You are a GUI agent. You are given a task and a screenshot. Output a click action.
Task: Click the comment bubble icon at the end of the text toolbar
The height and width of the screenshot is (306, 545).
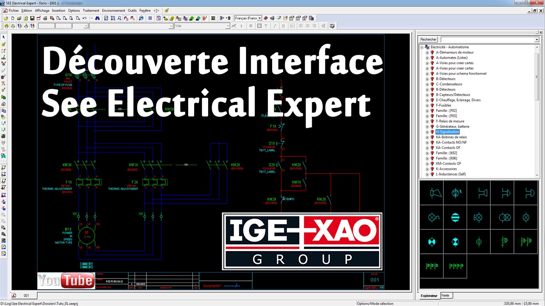332,26
